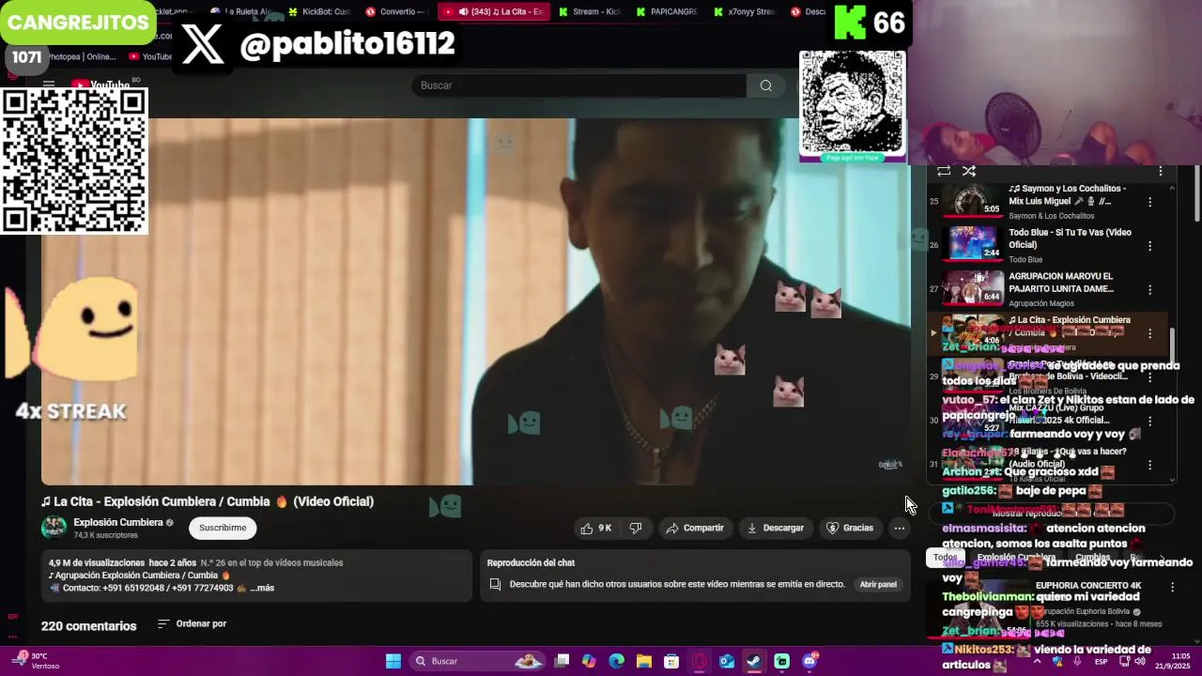
Task: Open Explosión Cumbiera channel avatar
Action: point(54,528)
